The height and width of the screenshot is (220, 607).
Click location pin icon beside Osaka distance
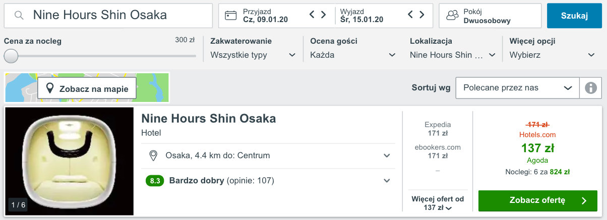pos(153,156)
